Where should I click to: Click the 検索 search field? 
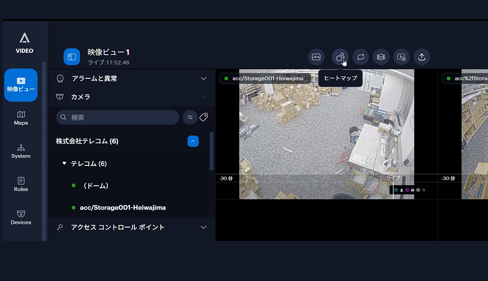[x=117, y=117]
